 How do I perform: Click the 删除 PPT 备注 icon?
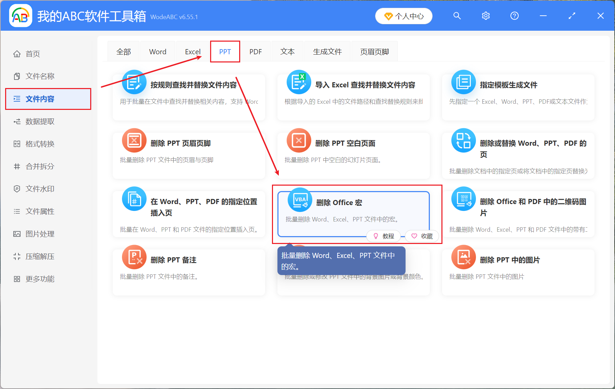pos(134,257)
